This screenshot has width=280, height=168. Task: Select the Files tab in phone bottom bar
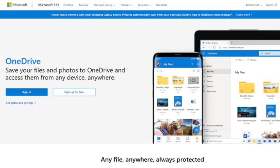tap(159, 139)
